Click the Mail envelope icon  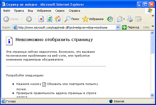tap(120, 19)
